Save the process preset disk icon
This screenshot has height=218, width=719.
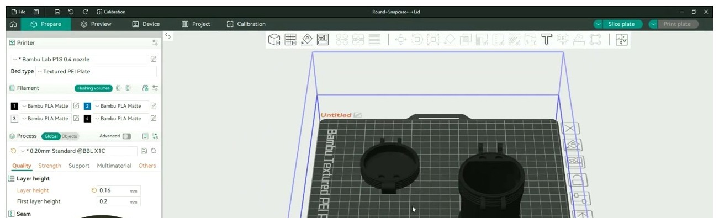coord(144,151)
